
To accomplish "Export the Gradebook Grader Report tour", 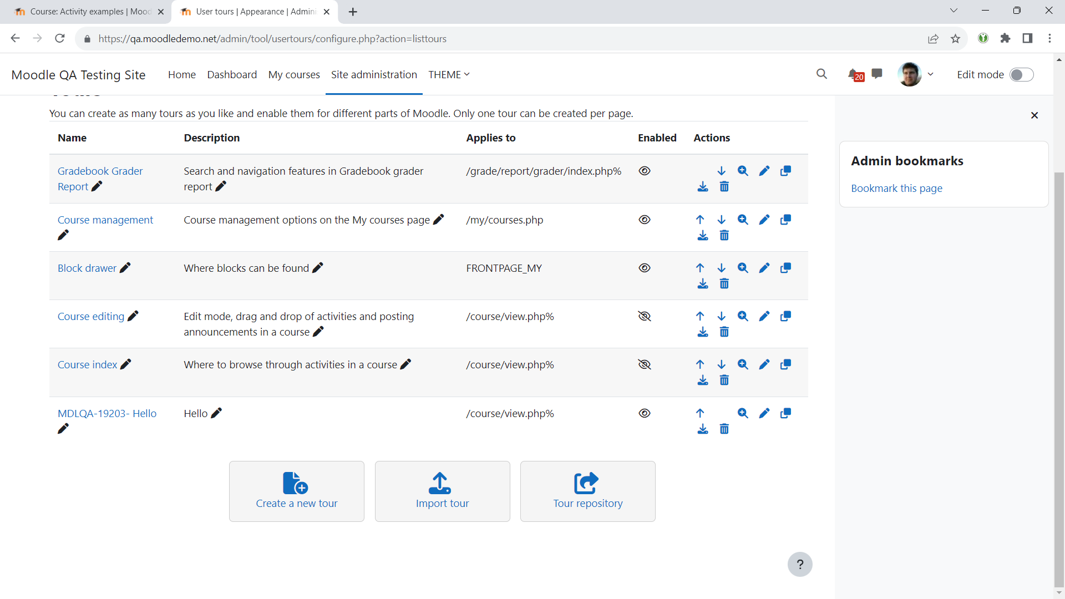I will [x=703, y=187].
